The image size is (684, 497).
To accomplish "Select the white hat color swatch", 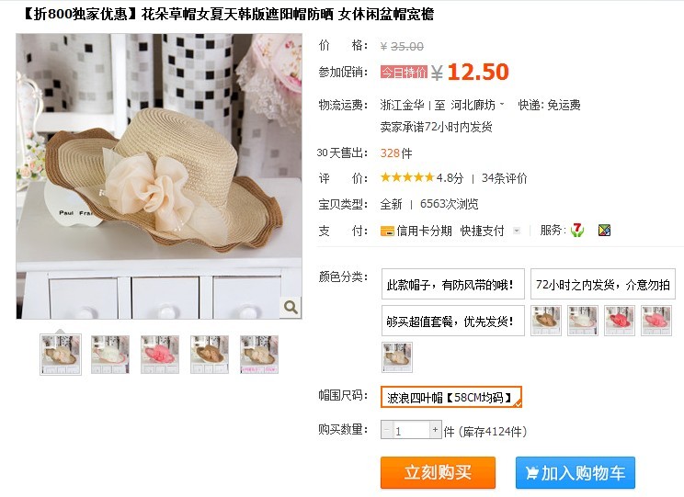I will pyautogui.click(x=582, y=321).
